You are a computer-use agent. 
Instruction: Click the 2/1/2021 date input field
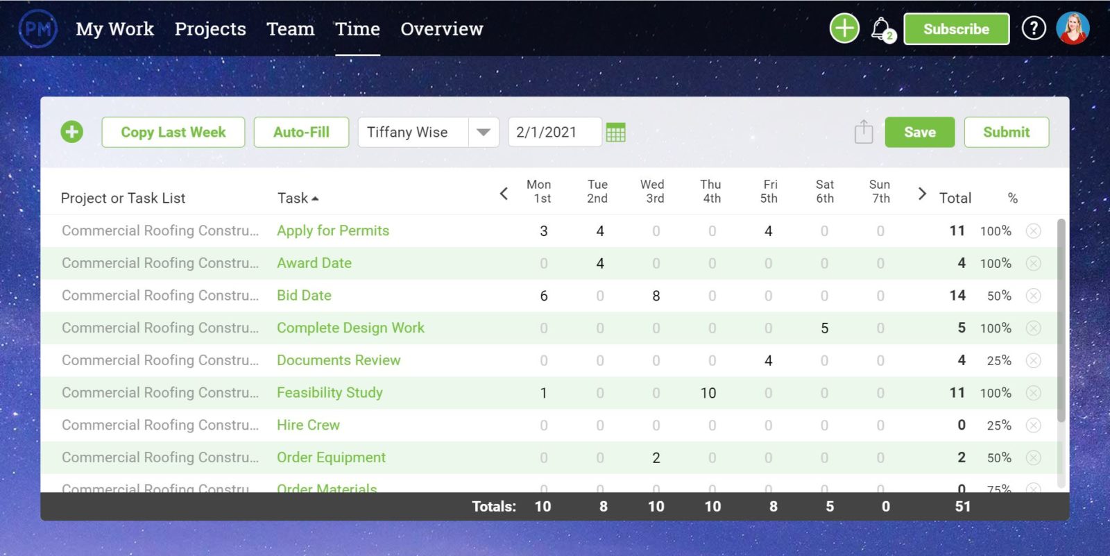tap(554, 132)
